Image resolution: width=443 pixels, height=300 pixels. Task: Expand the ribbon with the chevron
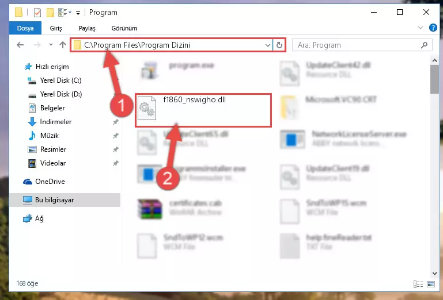[x=421, y=28]
